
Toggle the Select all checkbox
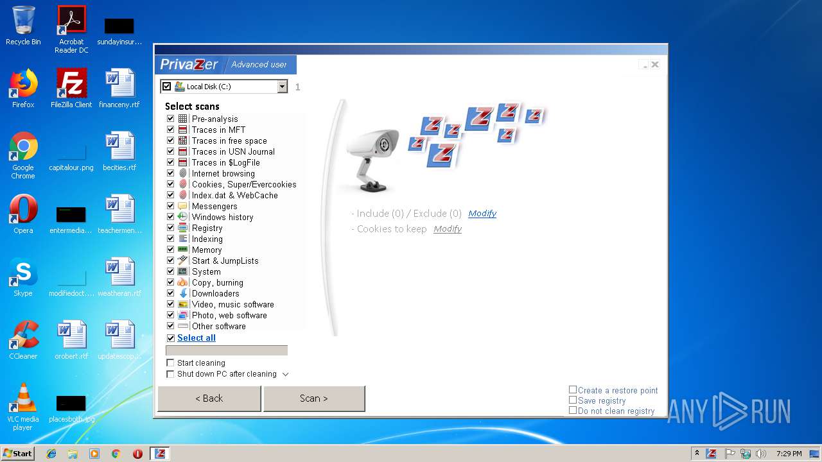[x=171, y=338]
